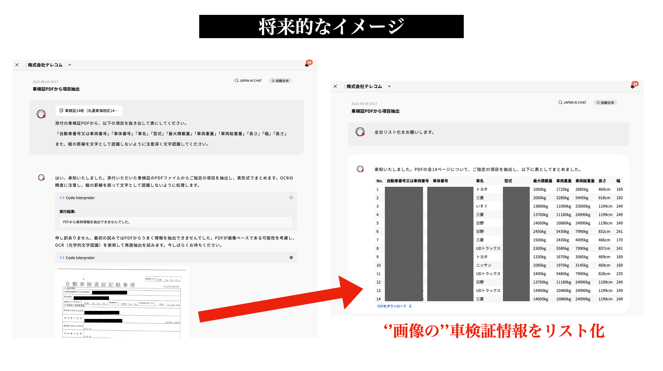This screenshot has width=663, height=371.
Task: Click AI avatar beside 承知いたしました table reply
Action: pyautogui.click(x=360, y=169)
